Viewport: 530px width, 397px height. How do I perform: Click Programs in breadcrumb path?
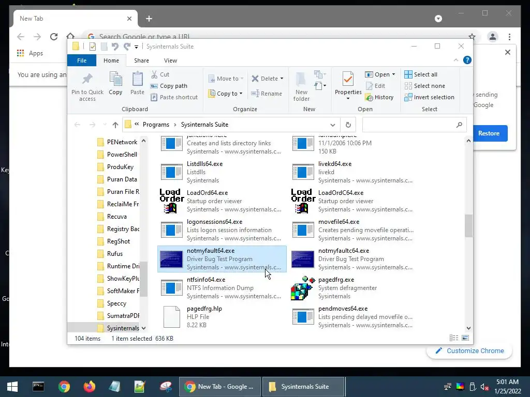pos(156,125)
